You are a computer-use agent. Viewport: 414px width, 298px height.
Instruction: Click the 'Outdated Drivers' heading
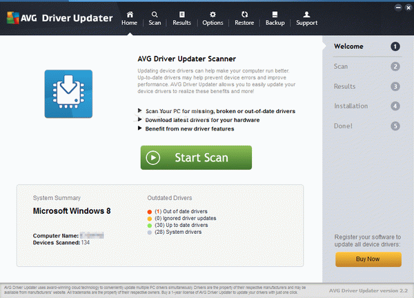pyautogui.click(x=170, y=198)
